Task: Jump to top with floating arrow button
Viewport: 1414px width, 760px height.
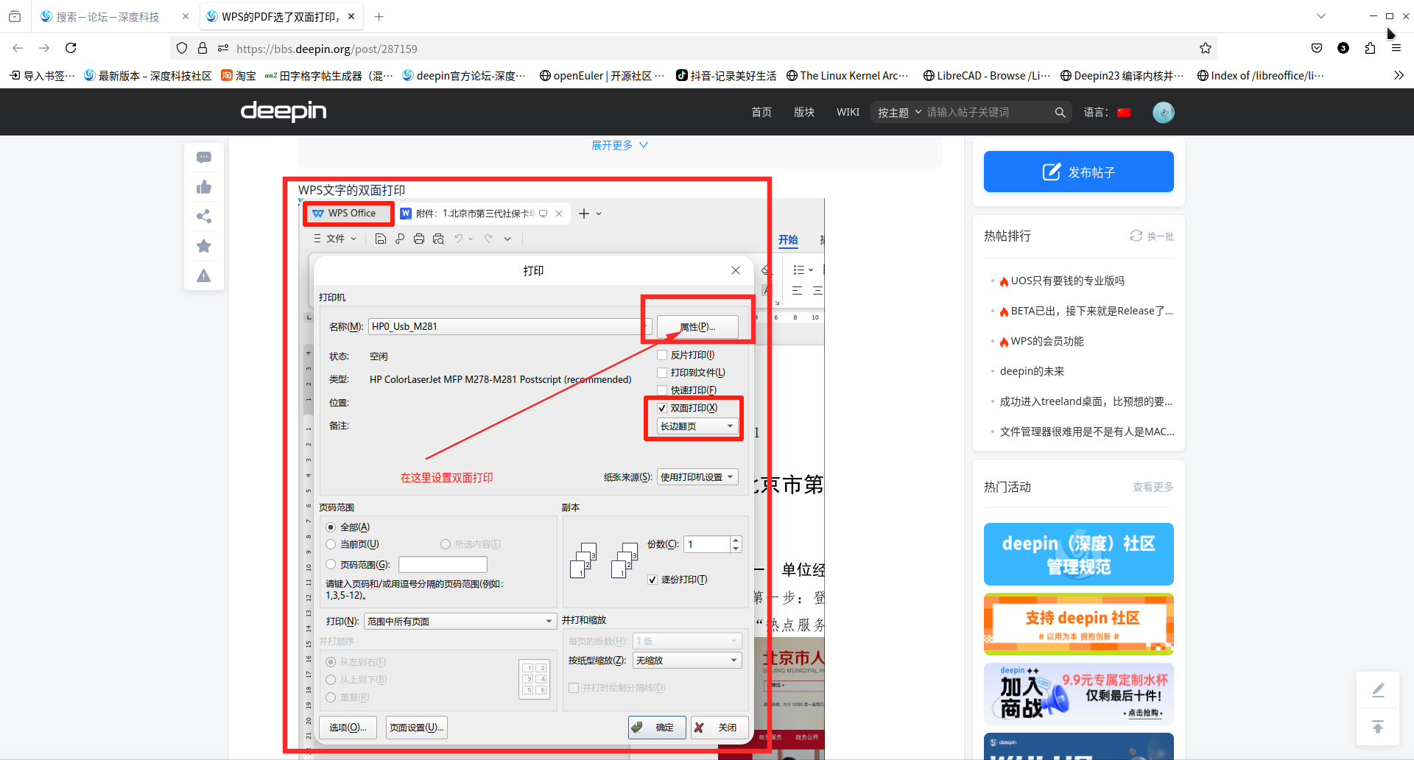Action: pos(1378,727)
